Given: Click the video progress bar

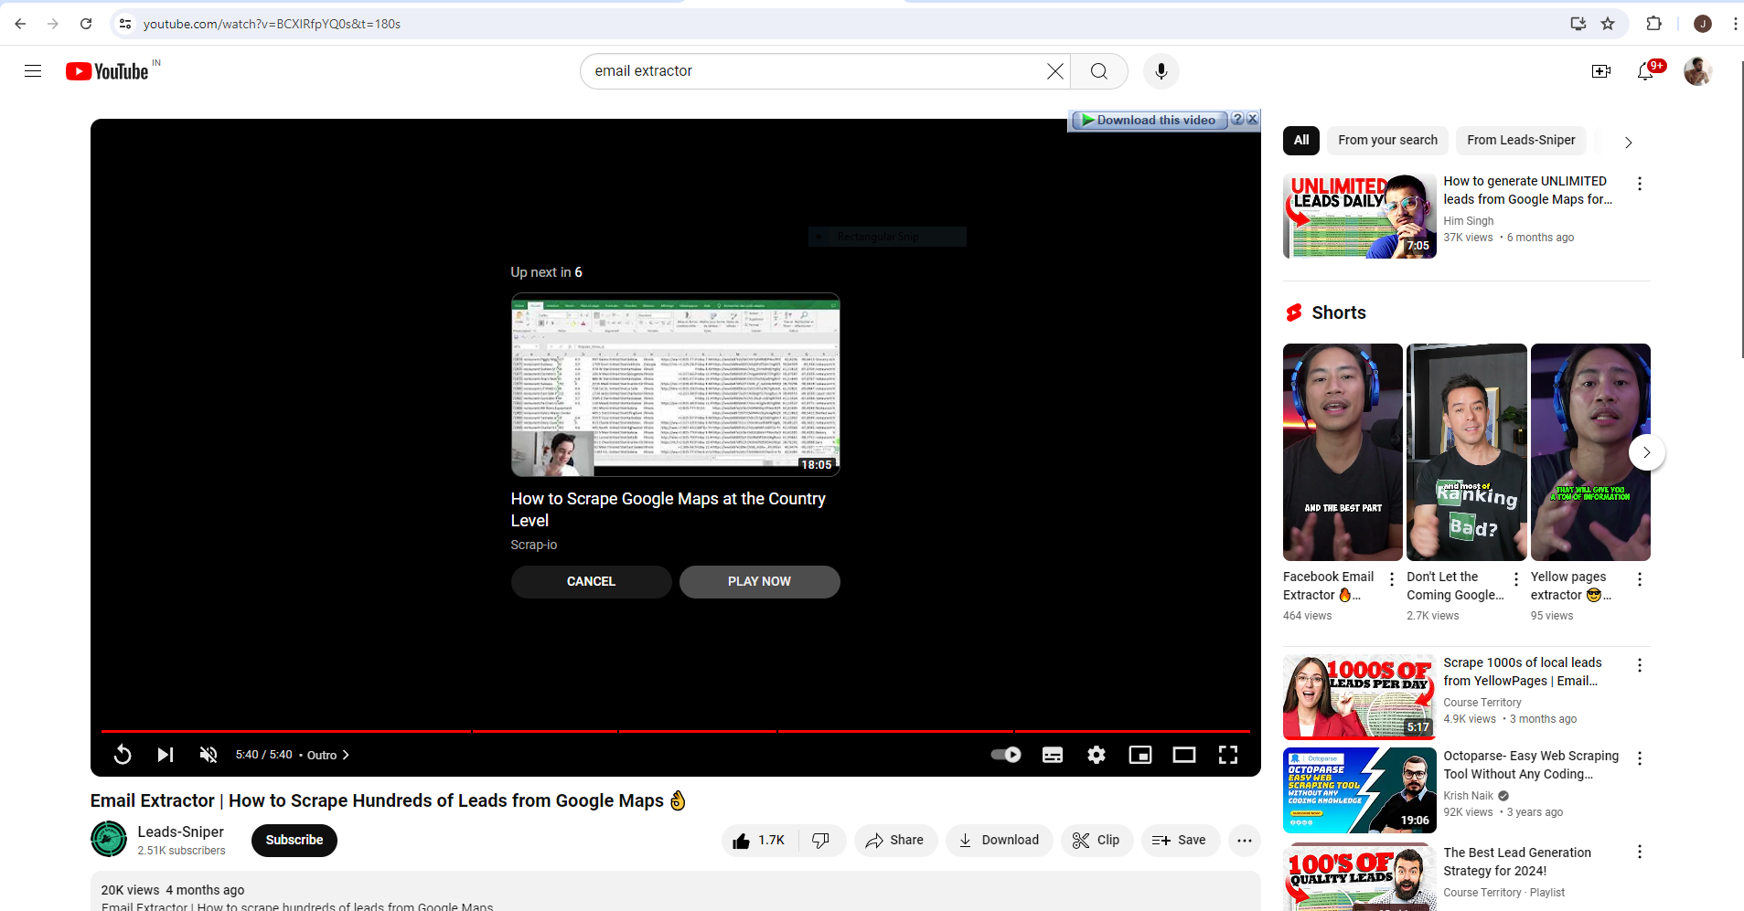Looking at the screenshot, I should coord(675,731).
